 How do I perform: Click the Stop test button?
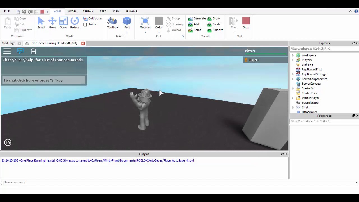pyautogui.click(x=246, y=23)
